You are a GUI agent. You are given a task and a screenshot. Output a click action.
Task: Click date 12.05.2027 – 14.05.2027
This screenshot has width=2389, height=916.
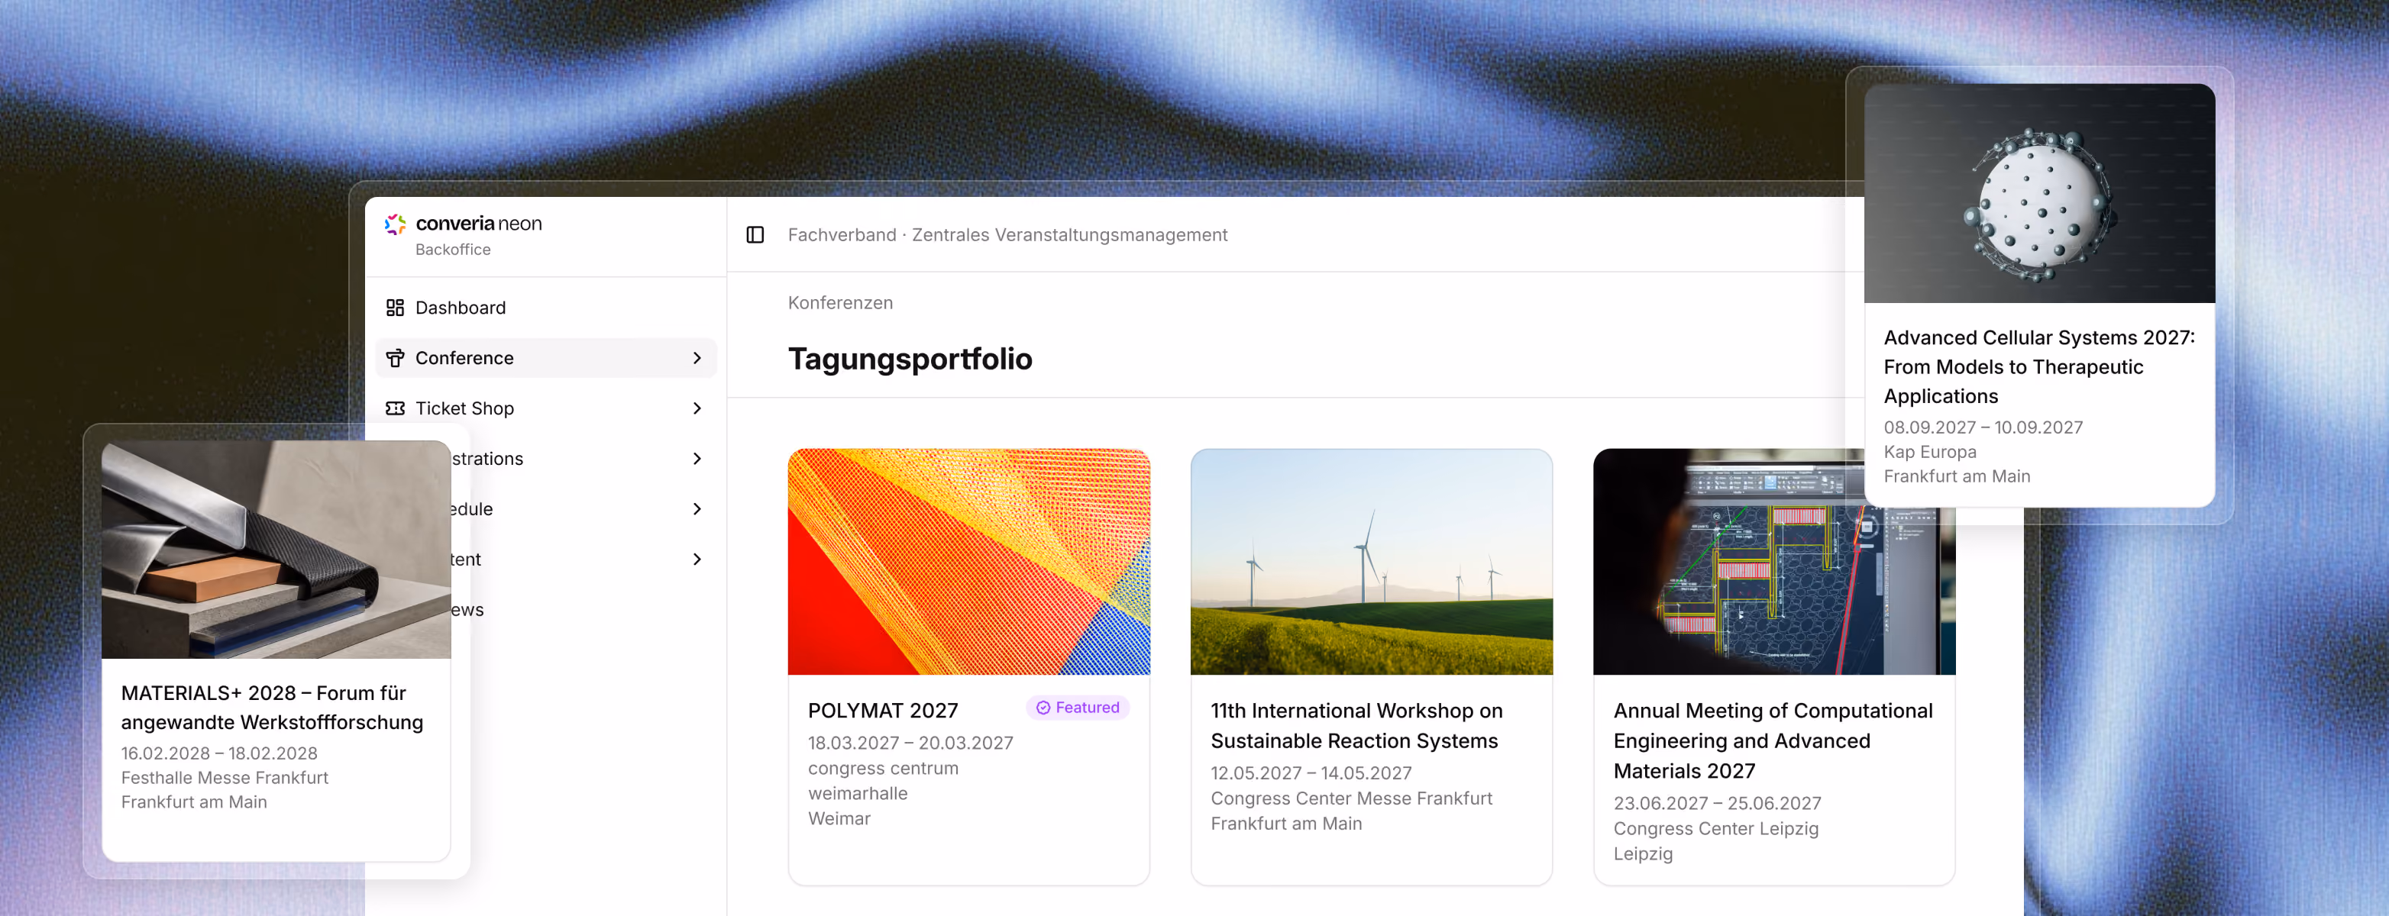[1311, 772]
